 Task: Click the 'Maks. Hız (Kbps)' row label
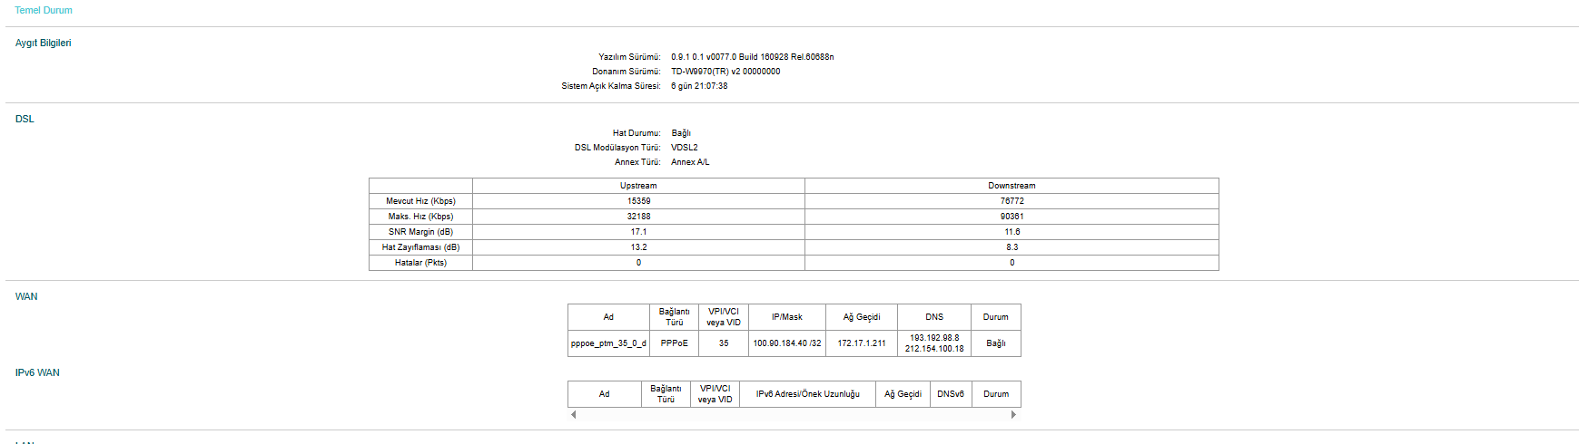tap(420, 217)
